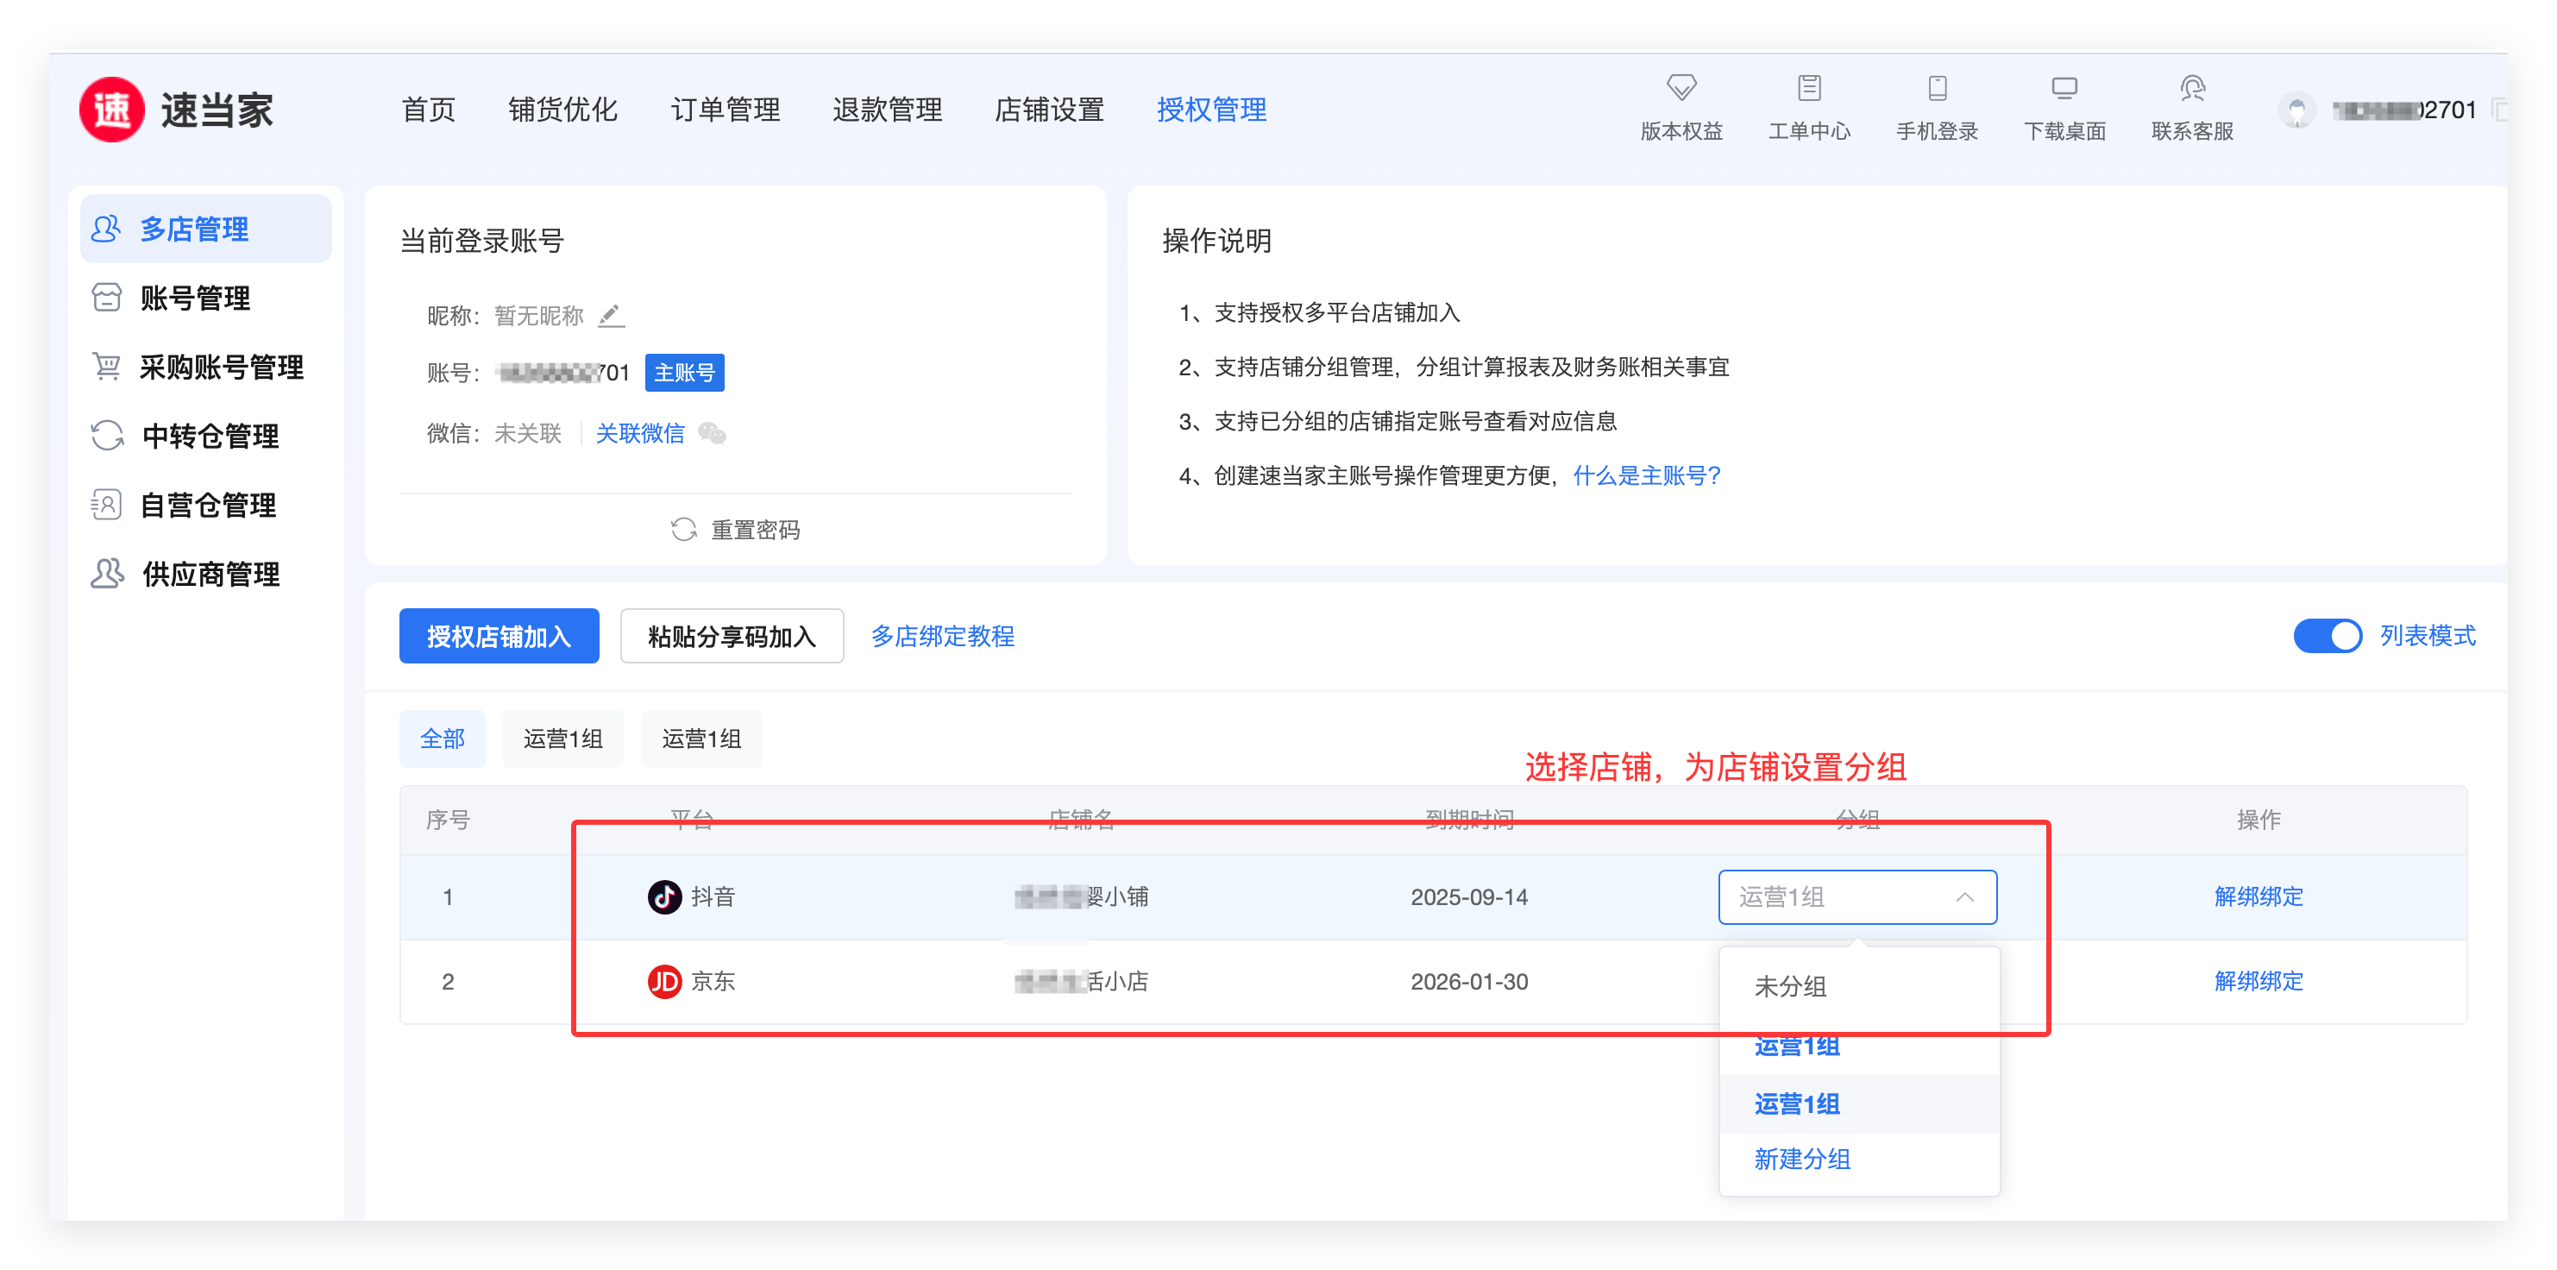Open 联系客服 headset icon
The height and width of the screenshot is (1270, 2557).
[2192, 87]
